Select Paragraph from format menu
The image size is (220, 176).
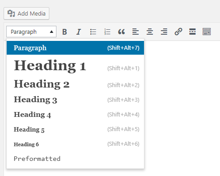click(x=75, y=48)
